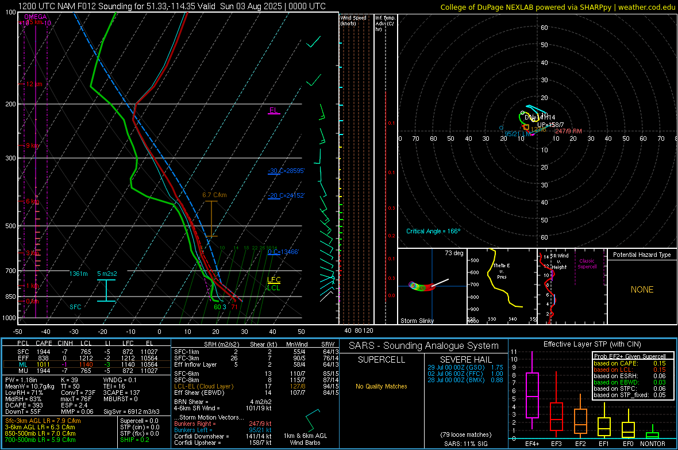
Task: Click the -20 C=24152' height label
Action: point(286,195)
